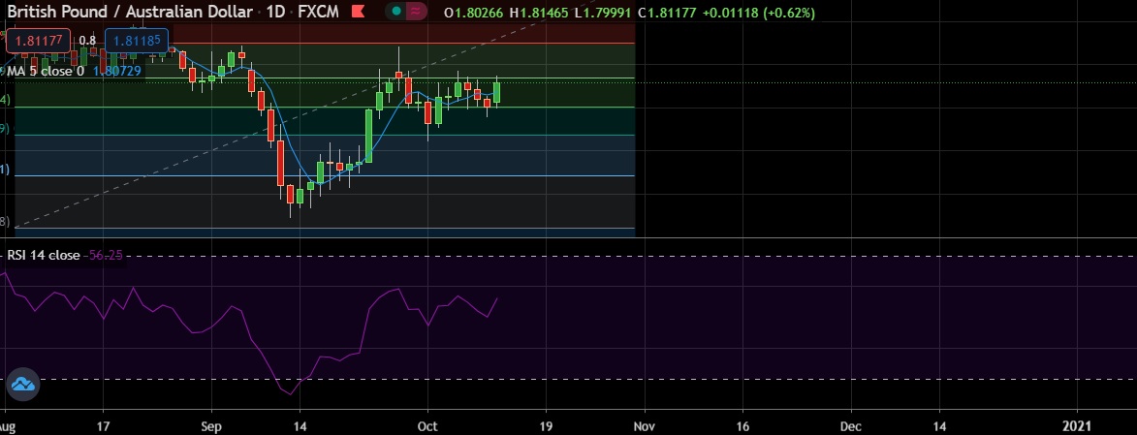The height and width of the screenshot is (435, 1137).
Task: Click the C1.81177 close price value
Action: pos(667,13)
